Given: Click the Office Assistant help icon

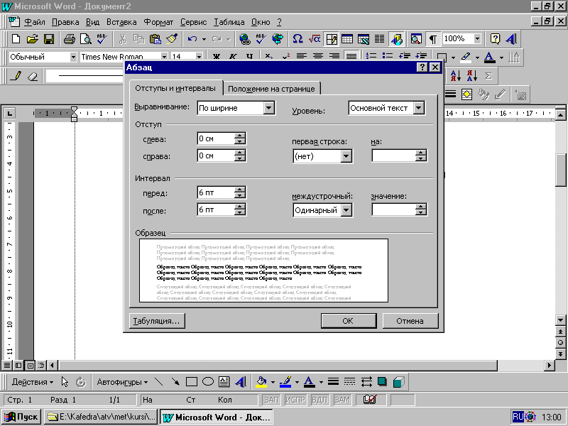Looking at the screenshot, I should 495,39.
